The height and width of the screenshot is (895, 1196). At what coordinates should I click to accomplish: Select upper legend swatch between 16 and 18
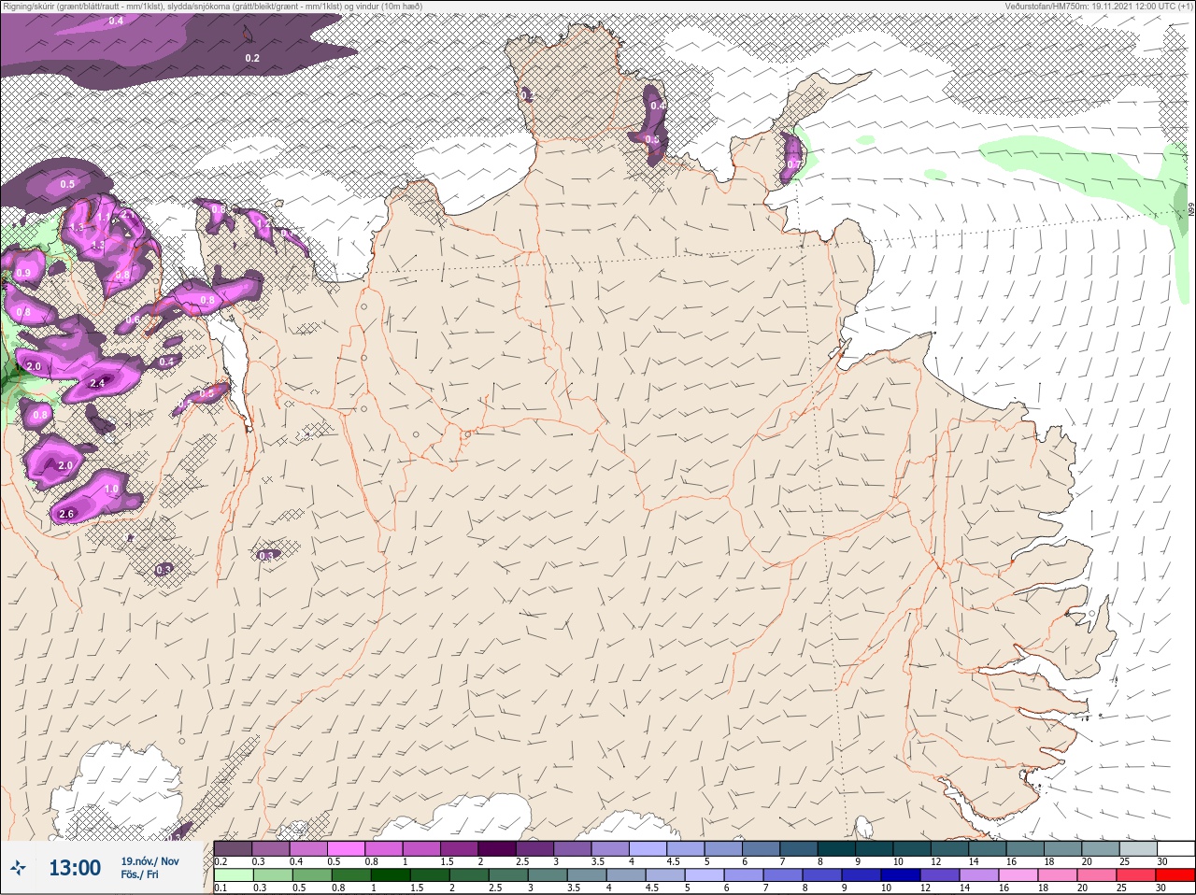pos(1025,848)
